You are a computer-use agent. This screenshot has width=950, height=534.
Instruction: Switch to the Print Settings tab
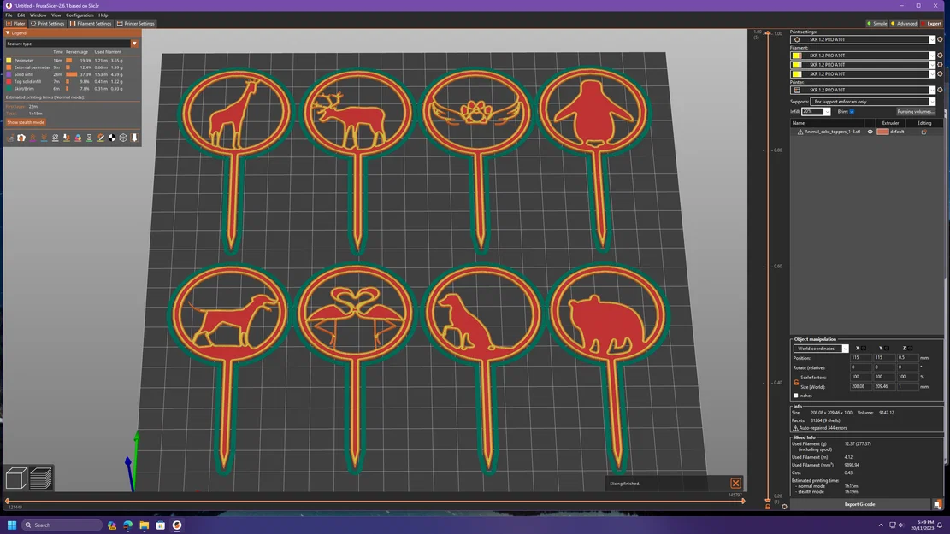pos(47,24)
